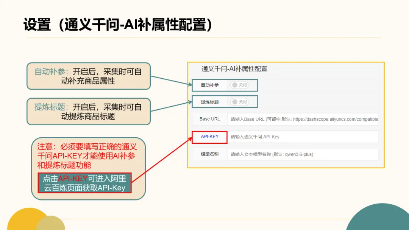Click the 通义千问-AI补属性配置 panel heading
Image resolution: width=409 pixels, height=230 pixels.
click(234, 69)
